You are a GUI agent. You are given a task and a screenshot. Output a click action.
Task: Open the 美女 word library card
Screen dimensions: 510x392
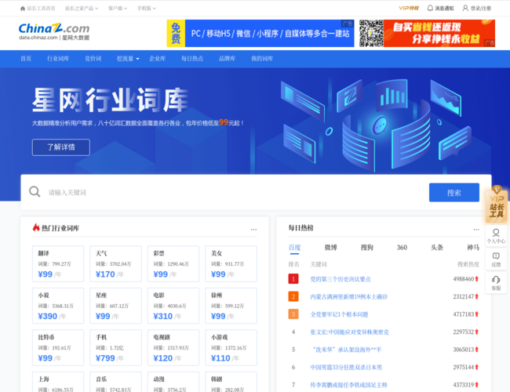(231, 263)
